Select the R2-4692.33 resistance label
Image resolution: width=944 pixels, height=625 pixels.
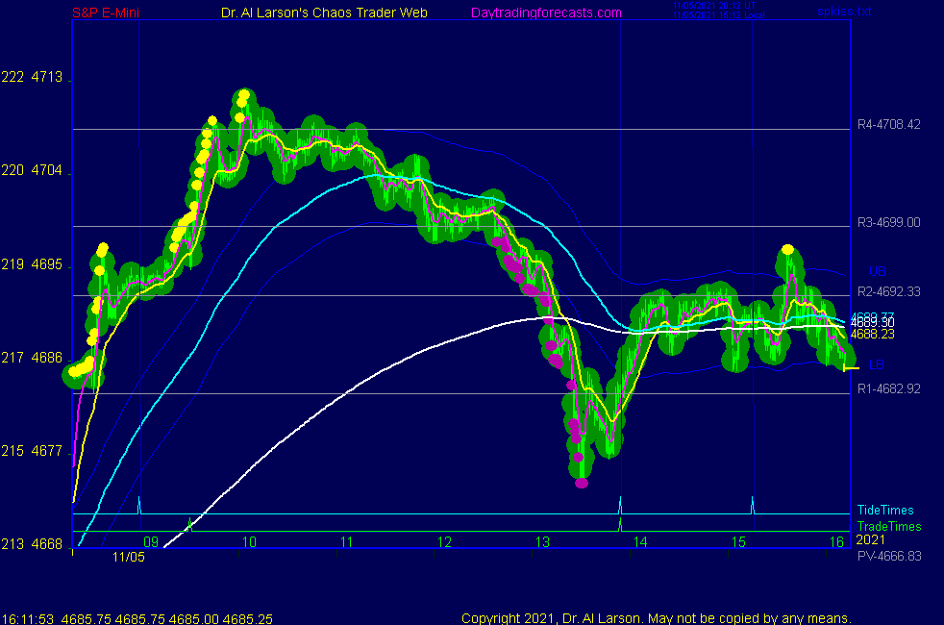[888, 291]
